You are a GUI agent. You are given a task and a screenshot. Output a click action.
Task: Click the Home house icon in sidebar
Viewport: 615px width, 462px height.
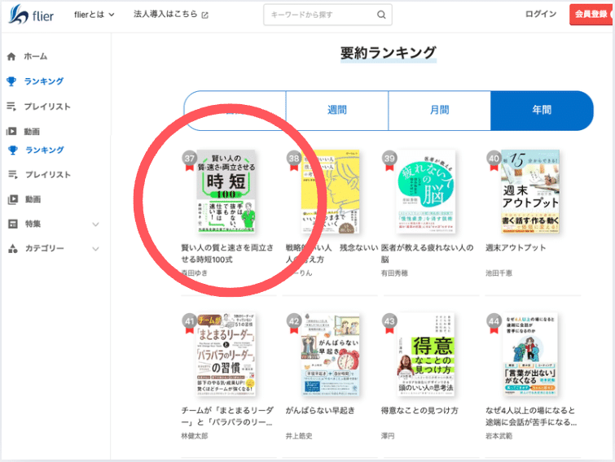coord(11,57)
